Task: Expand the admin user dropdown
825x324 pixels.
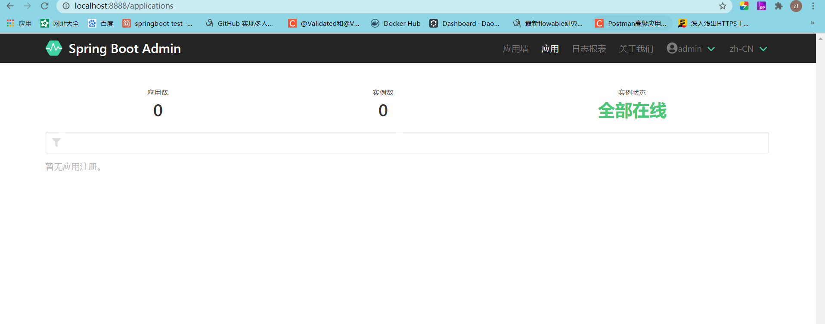Action: tap(691, 49)
